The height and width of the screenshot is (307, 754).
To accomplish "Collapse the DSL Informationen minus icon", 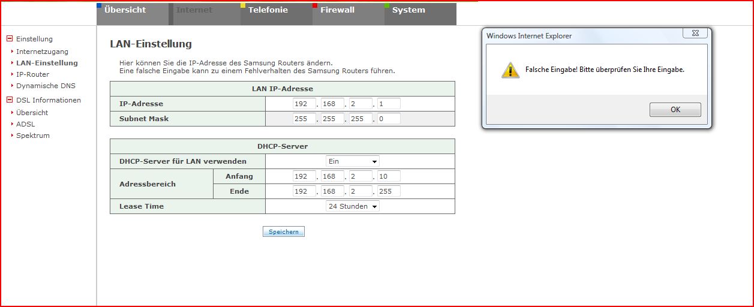I will [10, 100].
